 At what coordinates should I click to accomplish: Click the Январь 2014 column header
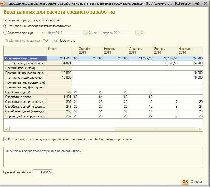165,51
